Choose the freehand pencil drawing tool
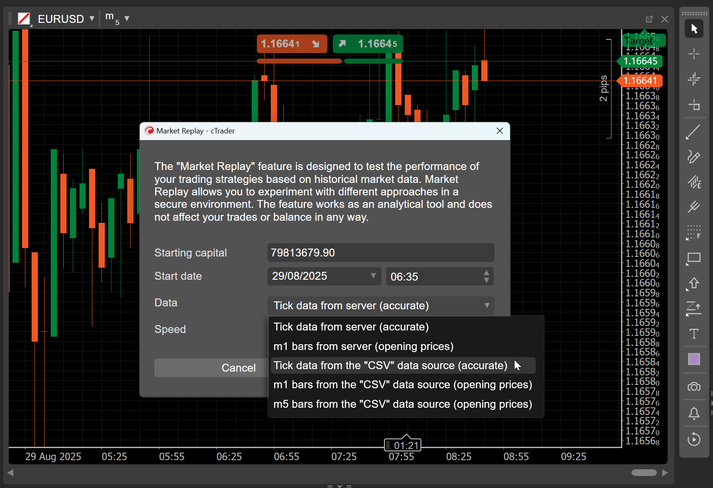This screenshot has height=488, width=713. (693, 157)
